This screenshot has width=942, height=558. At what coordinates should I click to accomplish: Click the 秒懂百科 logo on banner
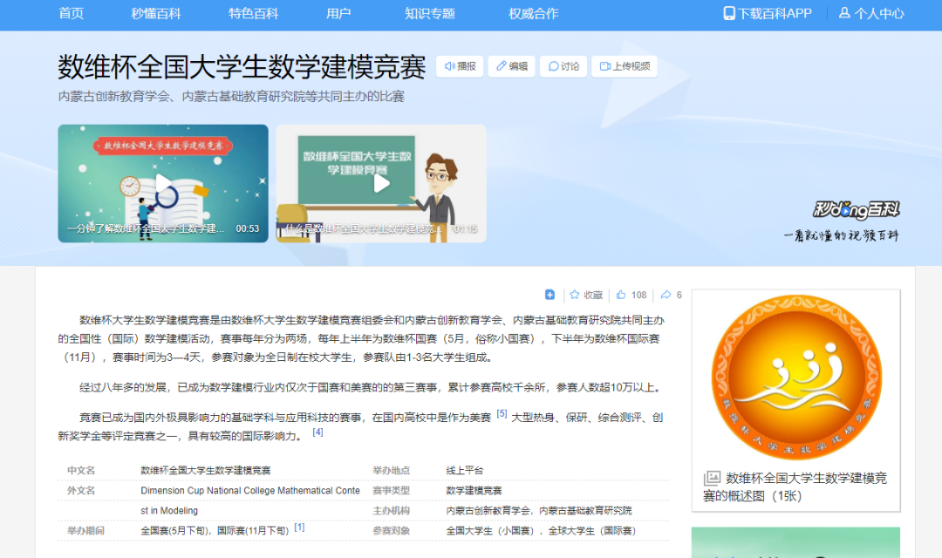coord(856,209)
